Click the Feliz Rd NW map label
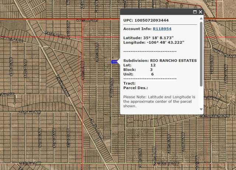Viewport: 236px width, 170px height. coord(56,35)
